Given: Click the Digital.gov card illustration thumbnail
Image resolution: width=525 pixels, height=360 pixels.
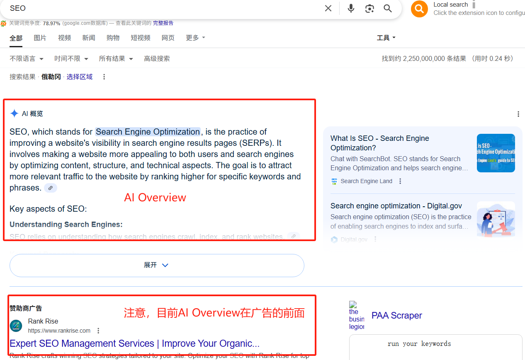Looking at the screenshot, I should coord(496,219).
